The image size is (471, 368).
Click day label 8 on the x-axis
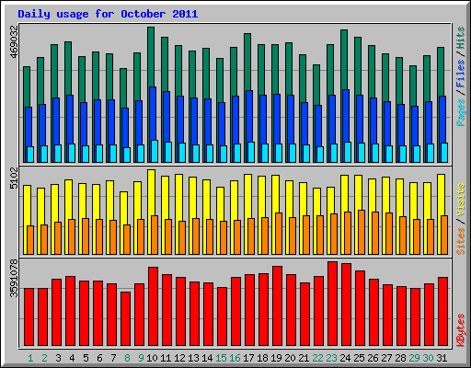[127, 358]
